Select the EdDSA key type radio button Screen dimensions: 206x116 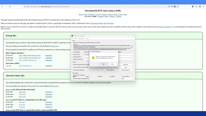(x=110, y=76)
